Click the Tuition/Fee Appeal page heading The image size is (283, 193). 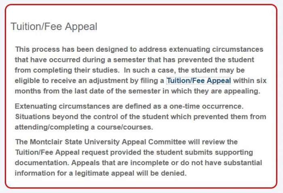54,27
